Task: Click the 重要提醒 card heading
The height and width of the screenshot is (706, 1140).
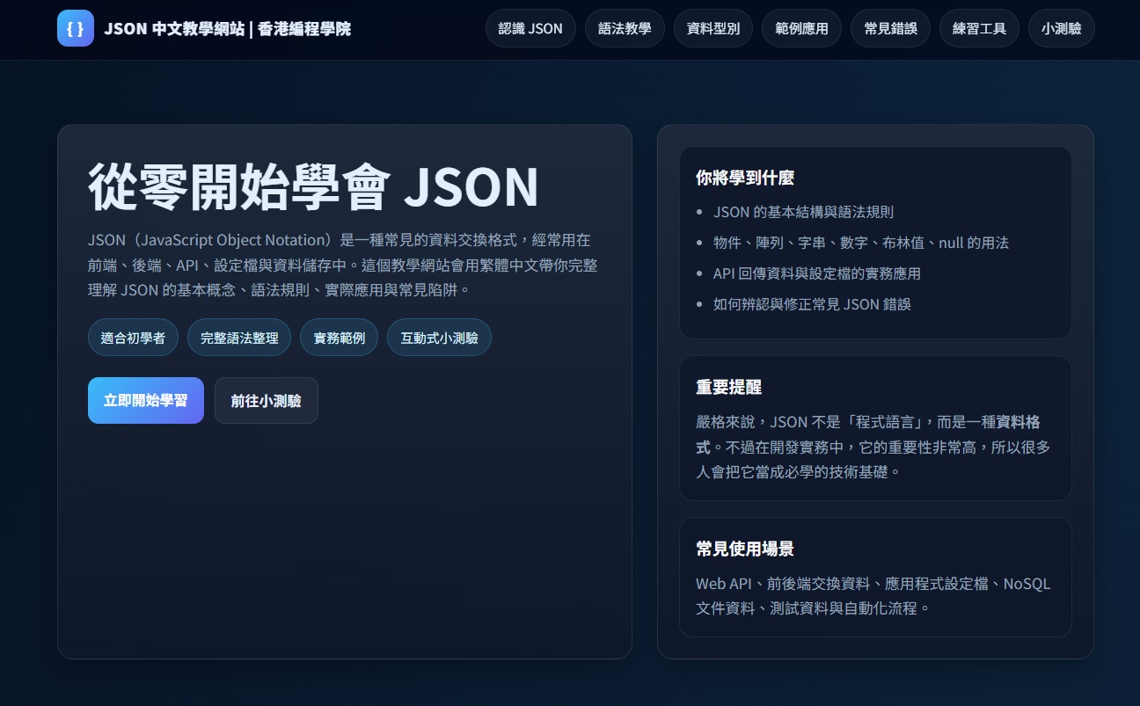Action: pos(728,387)
